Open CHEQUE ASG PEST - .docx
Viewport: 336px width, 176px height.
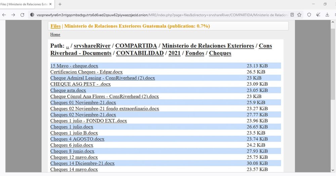coord(80,84)
